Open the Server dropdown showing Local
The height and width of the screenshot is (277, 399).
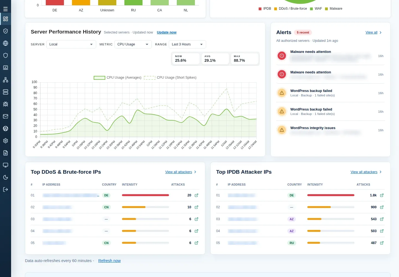pyautogui.click(x=71, y=44)
